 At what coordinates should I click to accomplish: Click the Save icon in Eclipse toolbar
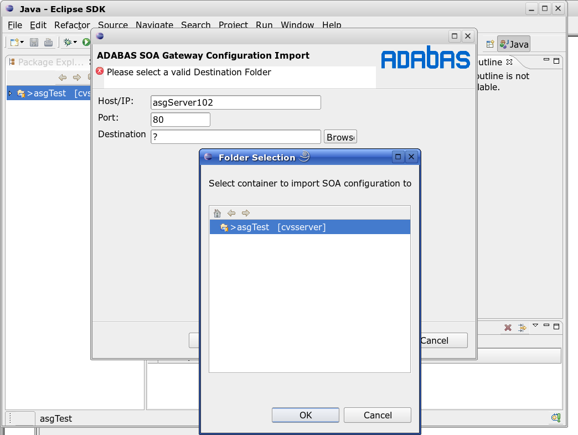click(x=34, y=43)
